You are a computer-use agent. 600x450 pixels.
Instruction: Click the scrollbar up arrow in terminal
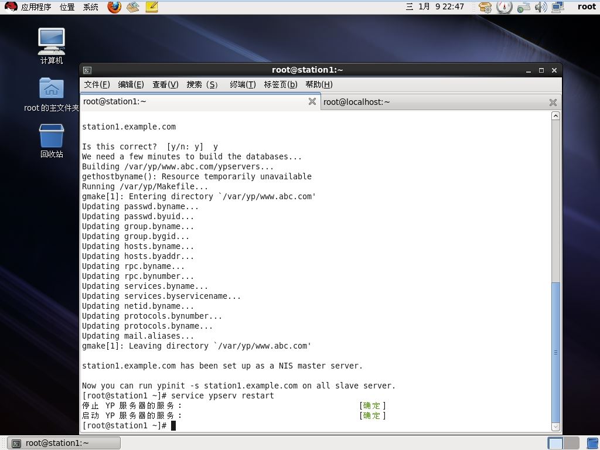(555, 115)
